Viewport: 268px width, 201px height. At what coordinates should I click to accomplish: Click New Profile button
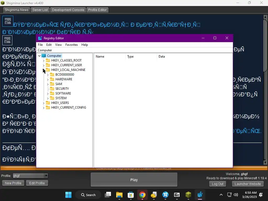pos(13,183)
